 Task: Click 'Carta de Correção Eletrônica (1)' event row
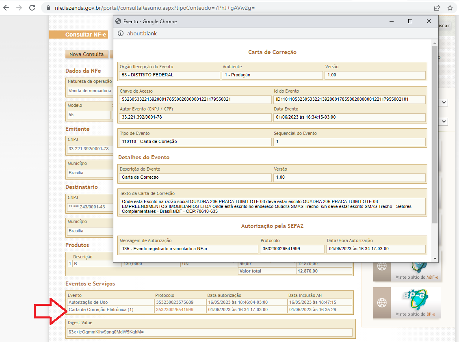210,310
